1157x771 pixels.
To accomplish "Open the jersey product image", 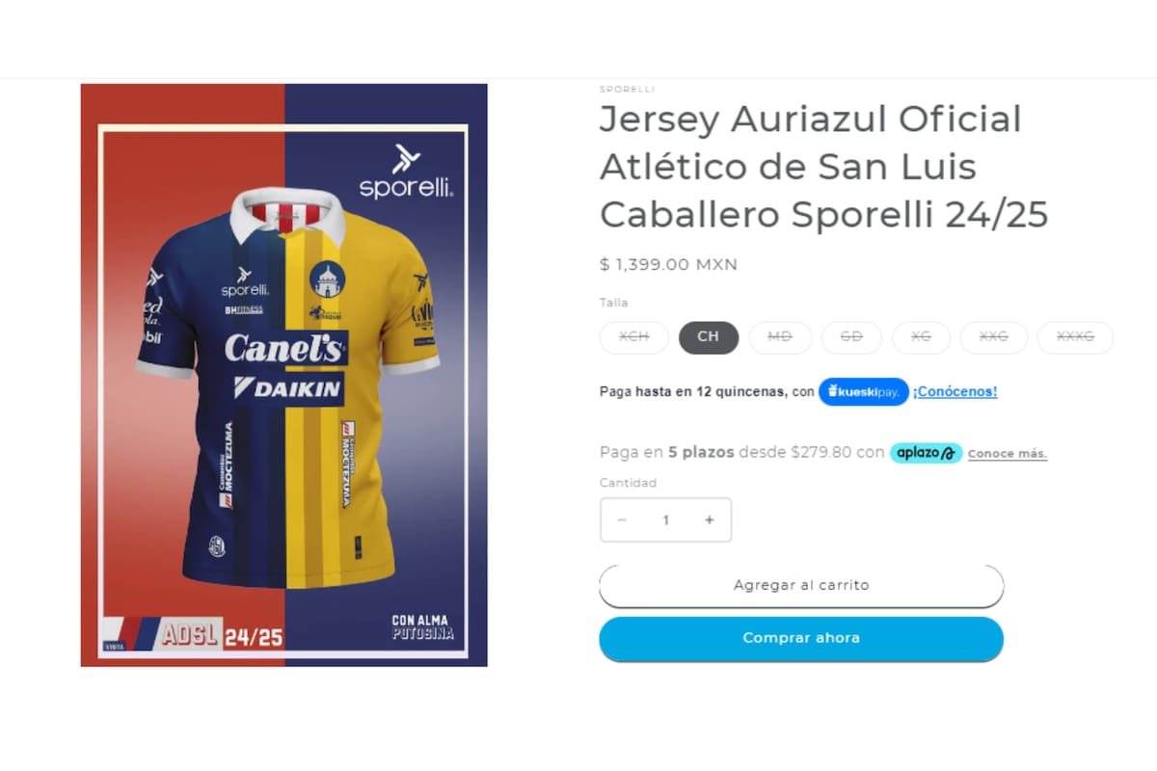I will 284,375.
